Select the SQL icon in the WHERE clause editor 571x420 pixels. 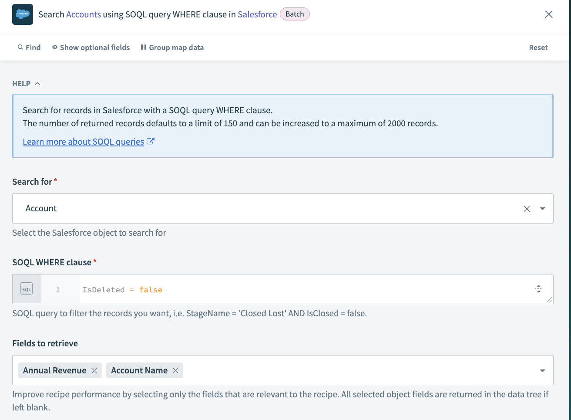coord(27,288)
